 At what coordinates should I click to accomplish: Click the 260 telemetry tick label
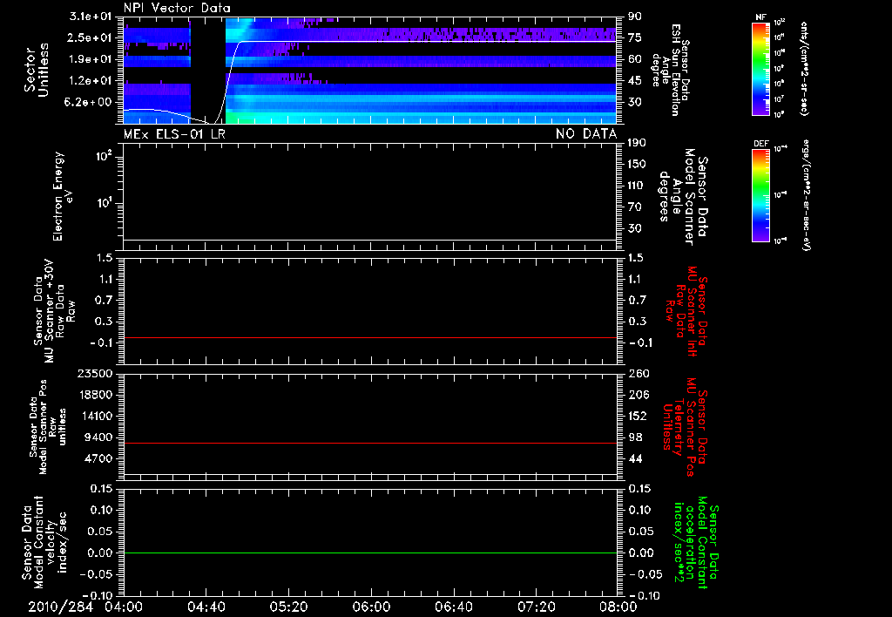click(x=637, y=374)
